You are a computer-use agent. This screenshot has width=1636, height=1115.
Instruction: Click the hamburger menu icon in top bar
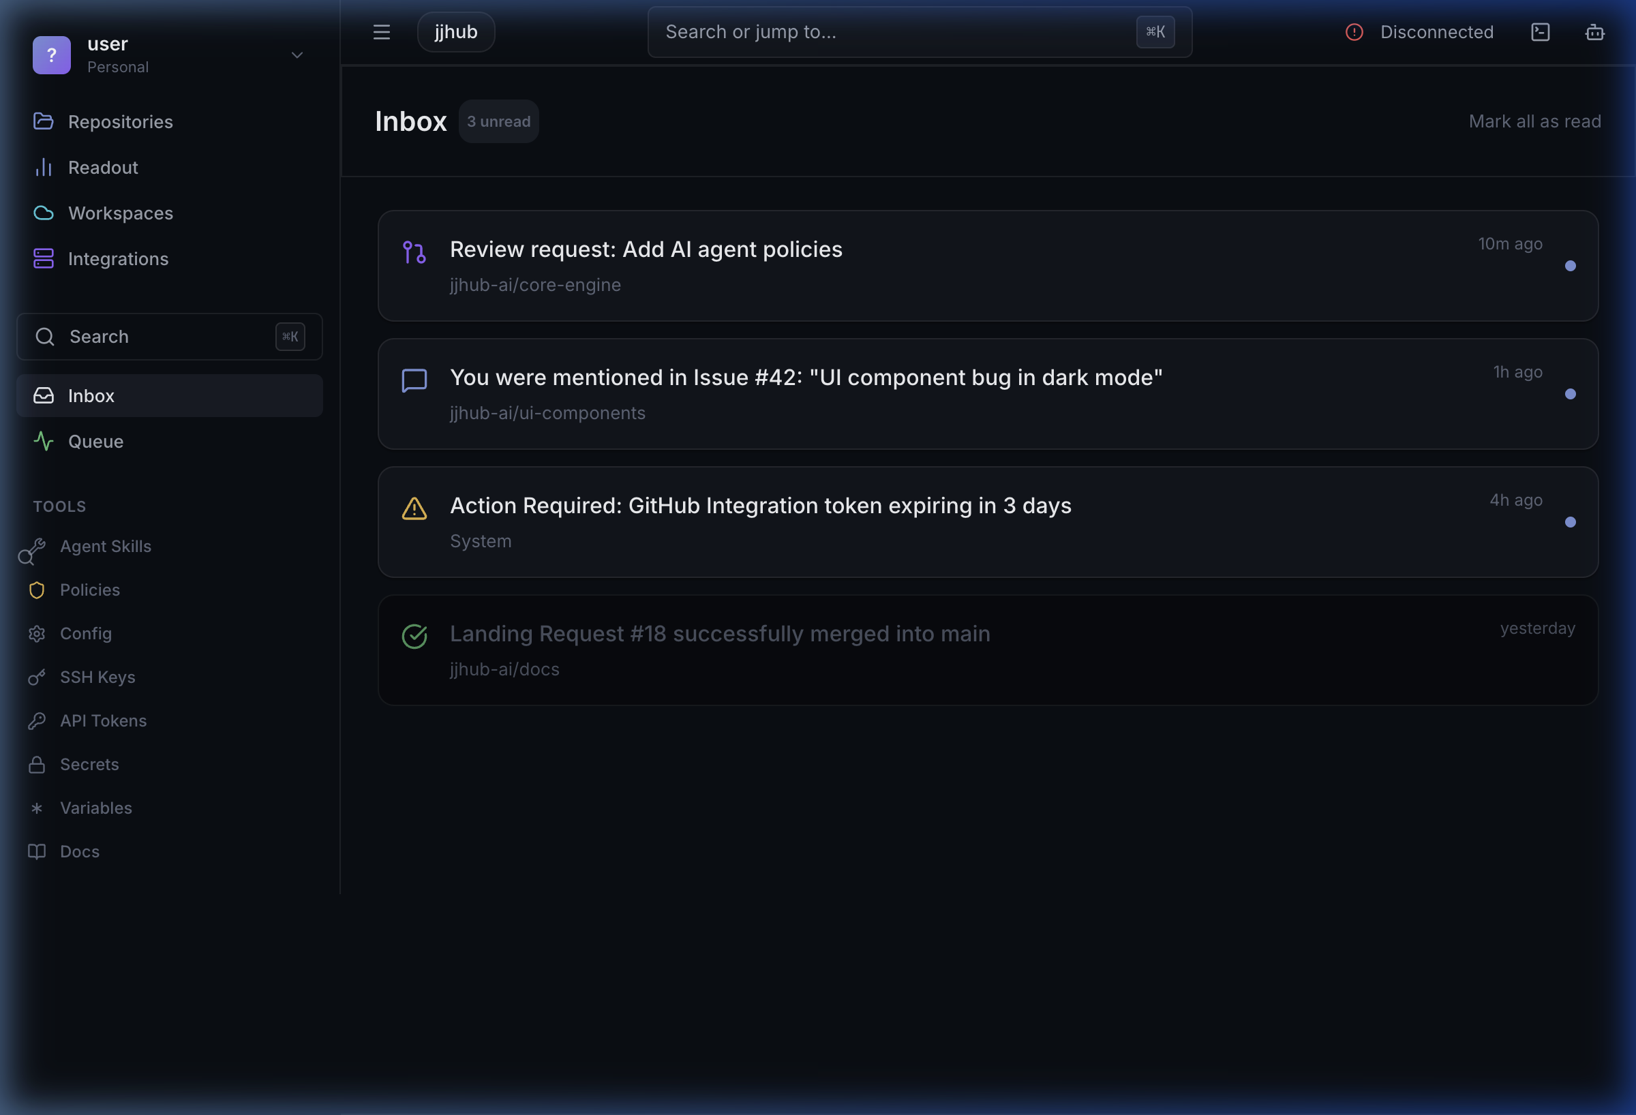[x=381, y=33]
